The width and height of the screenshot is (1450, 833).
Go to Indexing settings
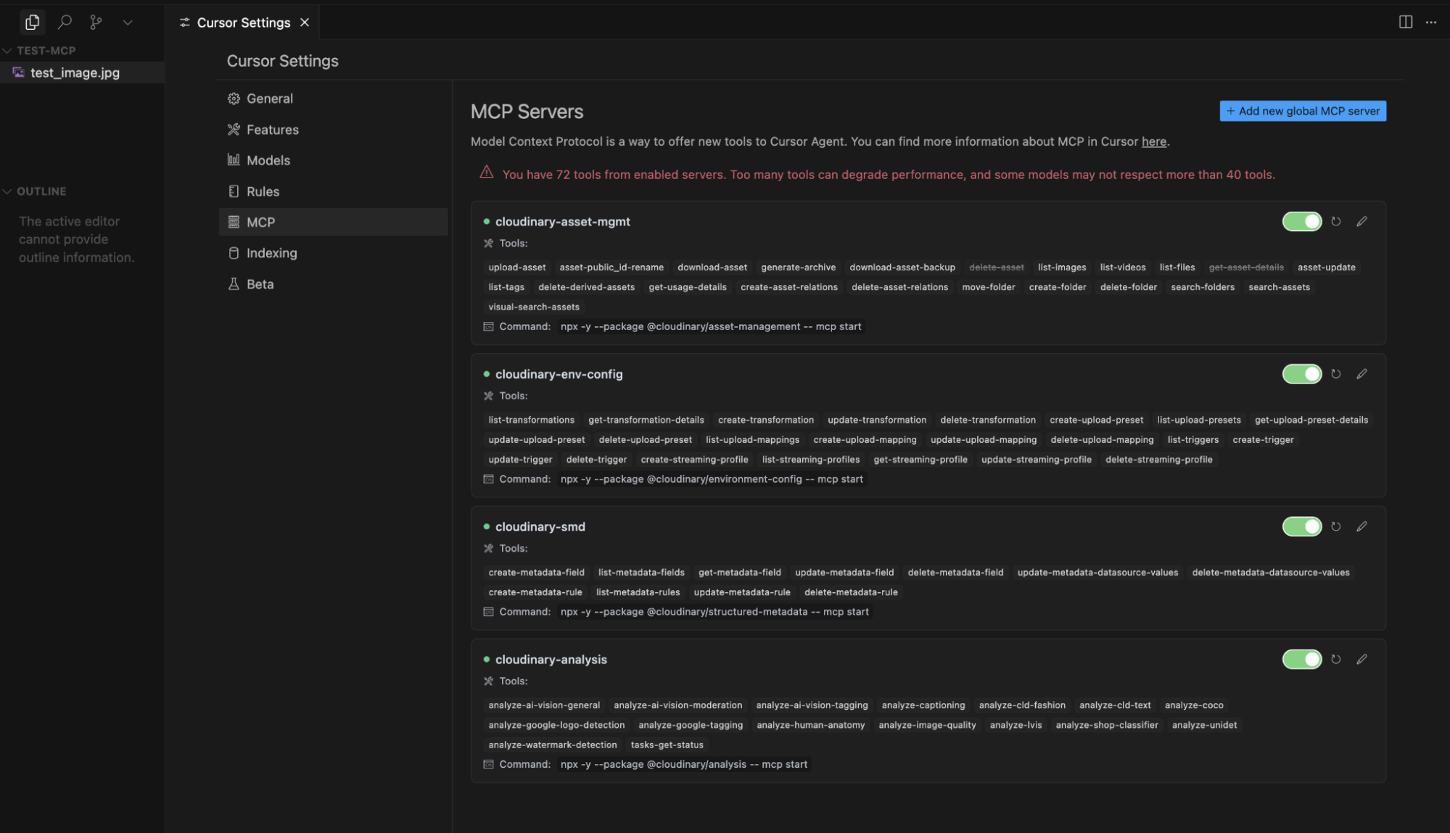pos(333,253)
